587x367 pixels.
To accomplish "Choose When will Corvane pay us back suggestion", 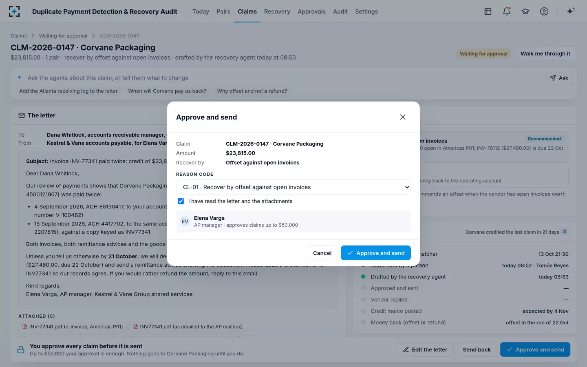I will point(167,91).
